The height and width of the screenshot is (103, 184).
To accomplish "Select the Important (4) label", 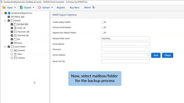I will 23,32.
